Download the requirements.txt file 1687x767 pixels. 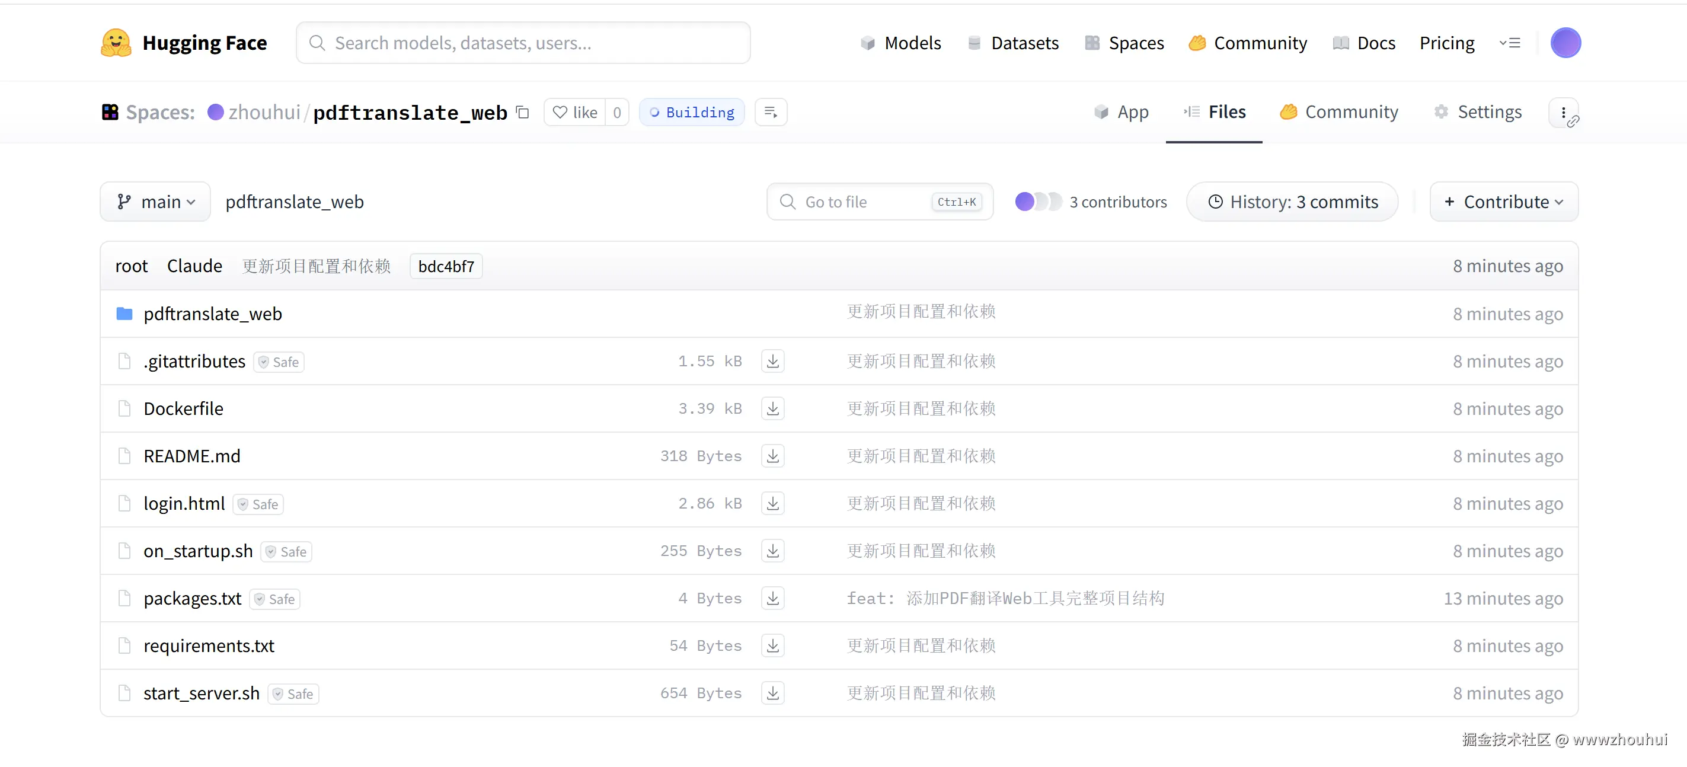coord(773,646)
